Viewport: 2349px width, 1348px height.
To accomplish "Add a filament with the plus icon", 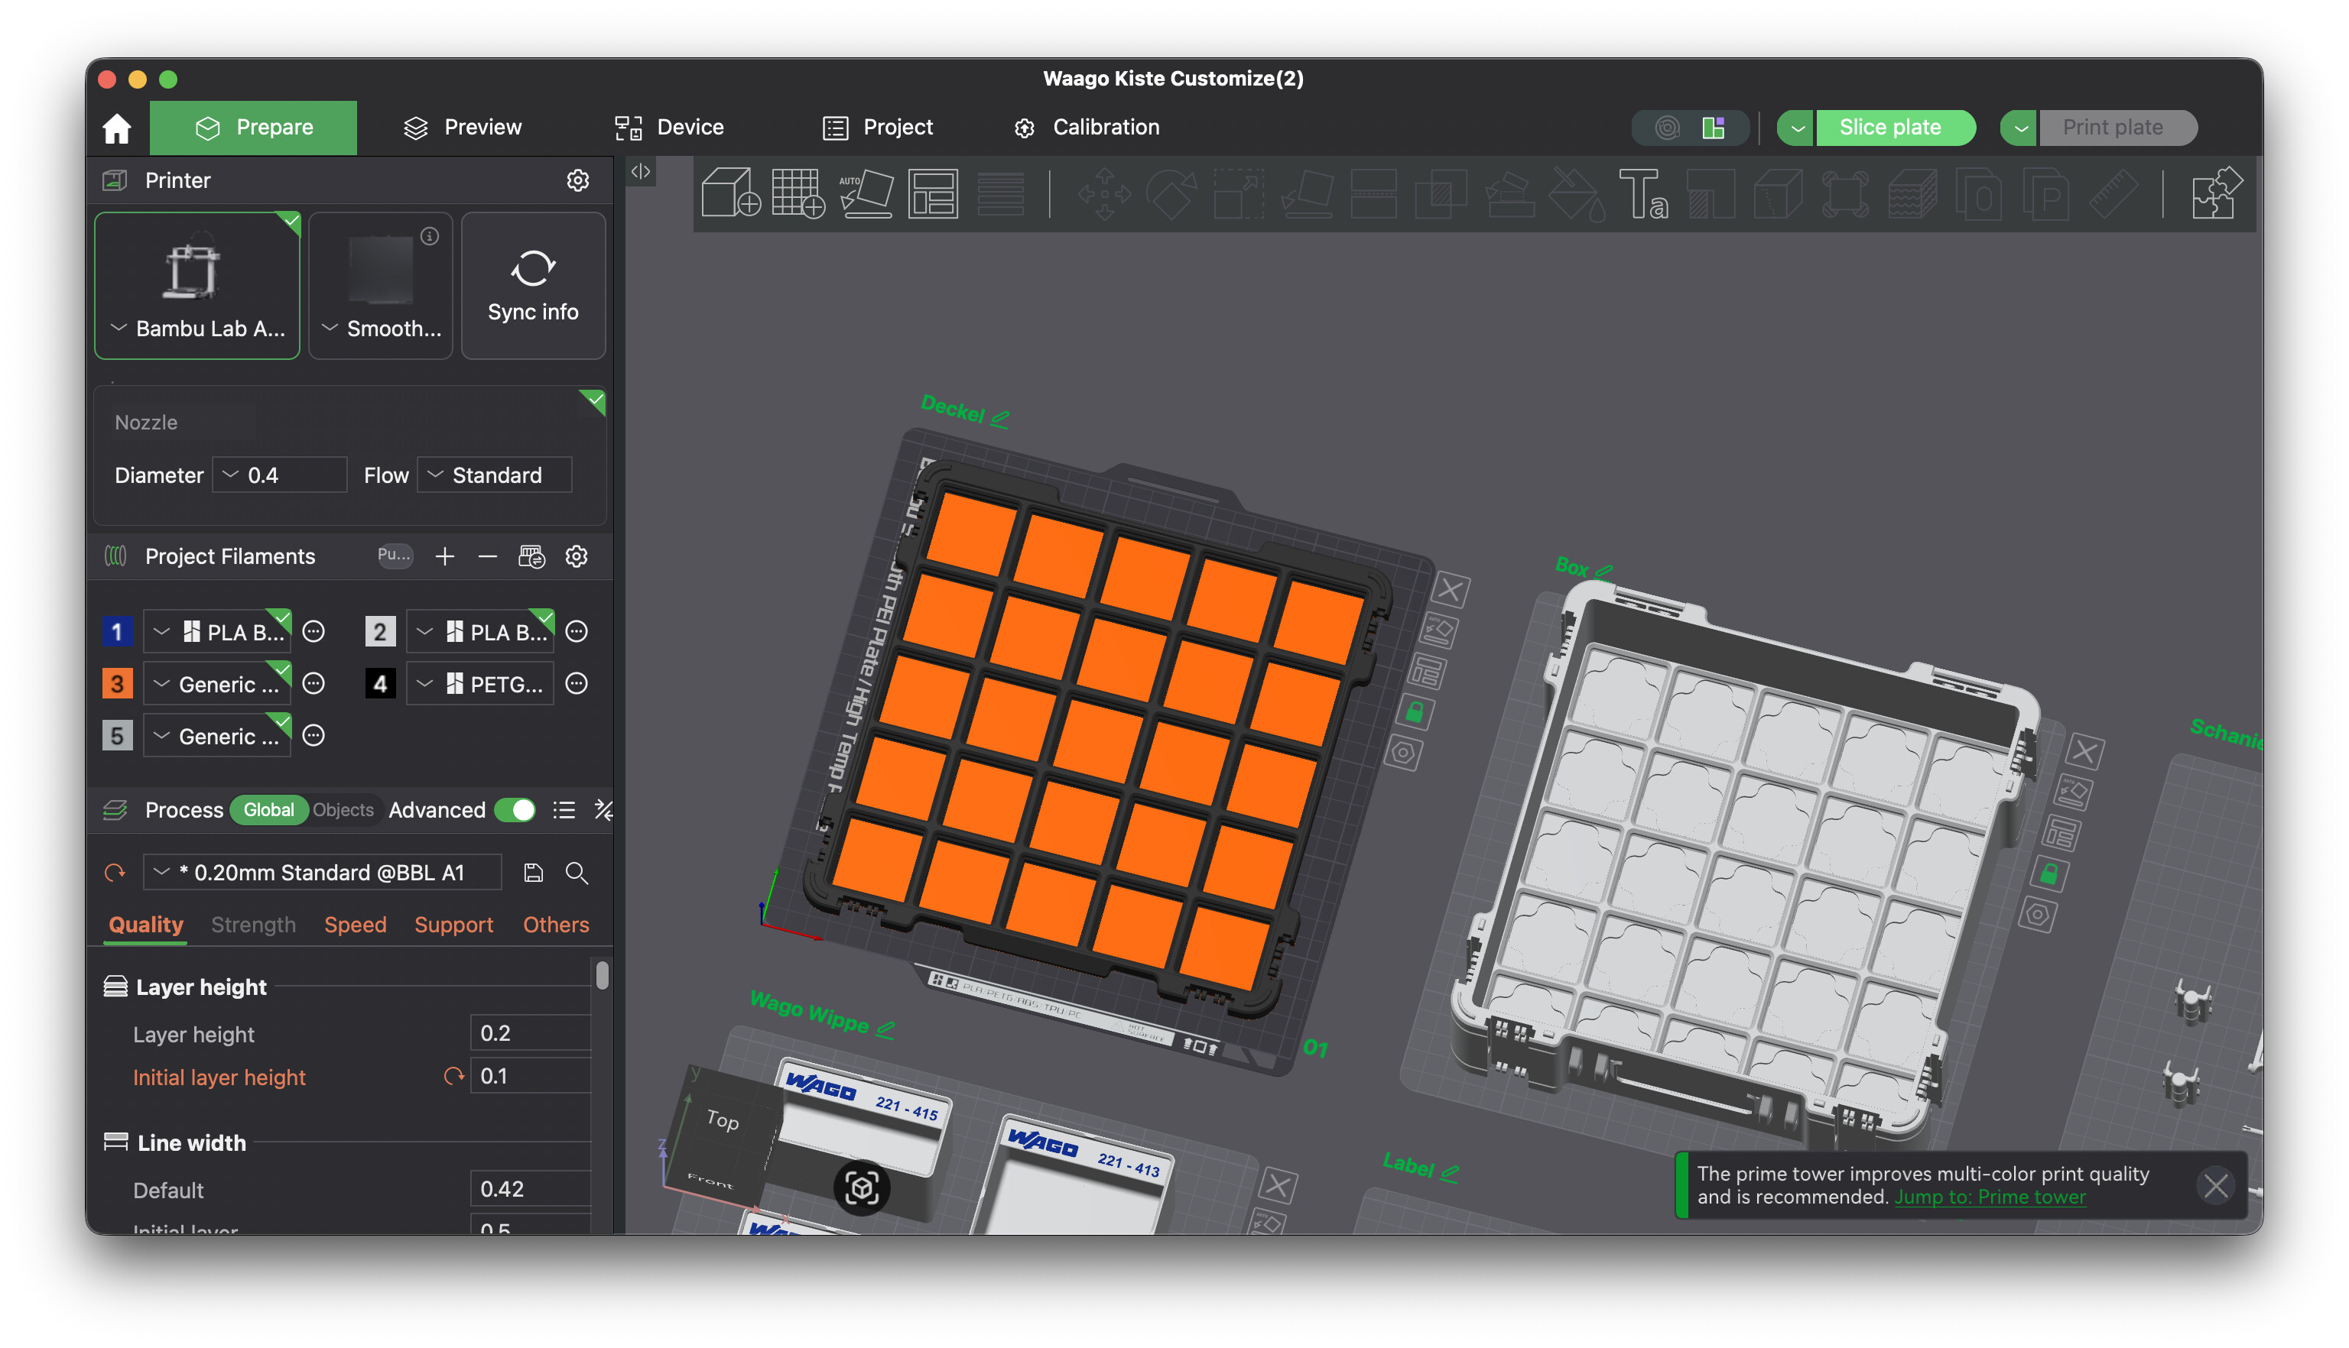I will [444, 556].
